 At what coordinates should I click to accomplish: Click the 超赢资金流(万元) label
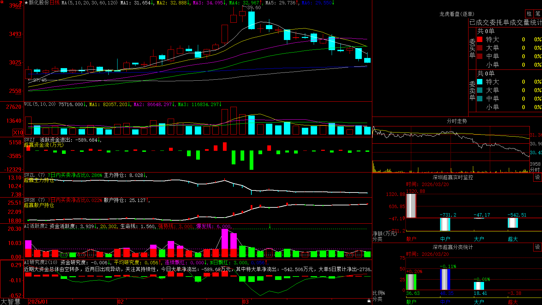tap(44, 145)
